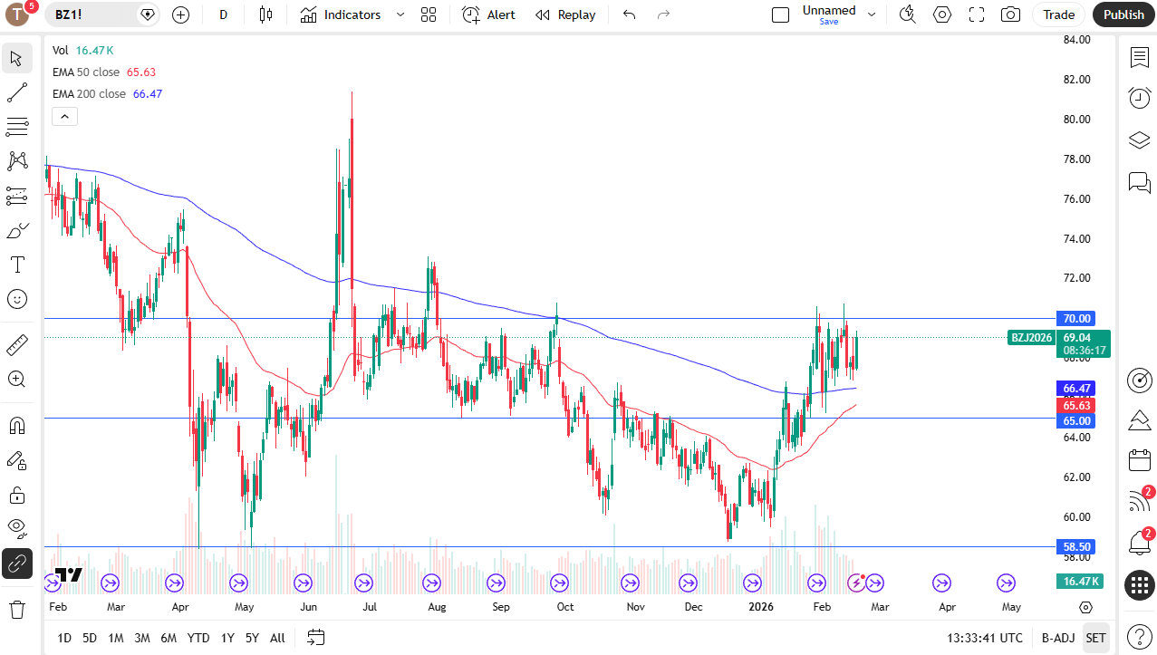Image resolution: width=1157 pixels, height=655 pixels.
Task: Select the 3M time range
Action: click(142, 638)
